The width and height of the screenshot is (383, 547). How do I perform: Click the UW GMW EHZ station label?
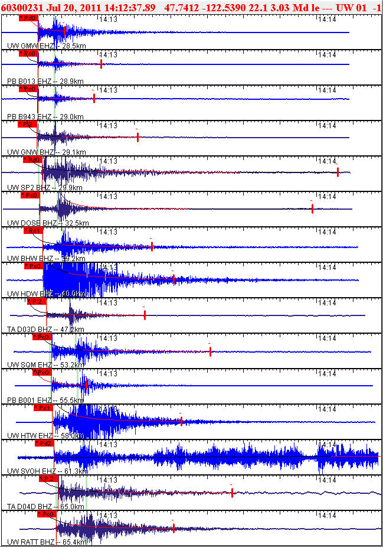pos(30,45)
